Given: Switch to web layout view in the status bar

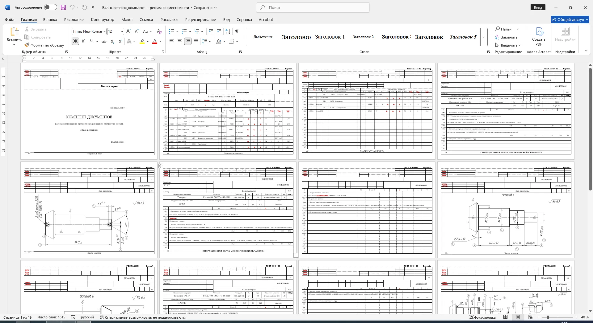Looking at the screenshot, I should (x=530, y=317).
